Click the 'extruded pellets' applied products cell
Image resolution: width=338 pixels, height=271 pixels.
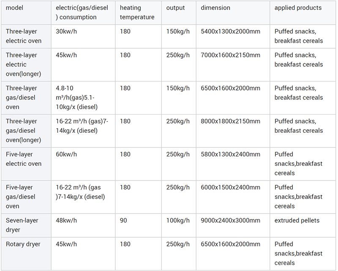(303, 225)
